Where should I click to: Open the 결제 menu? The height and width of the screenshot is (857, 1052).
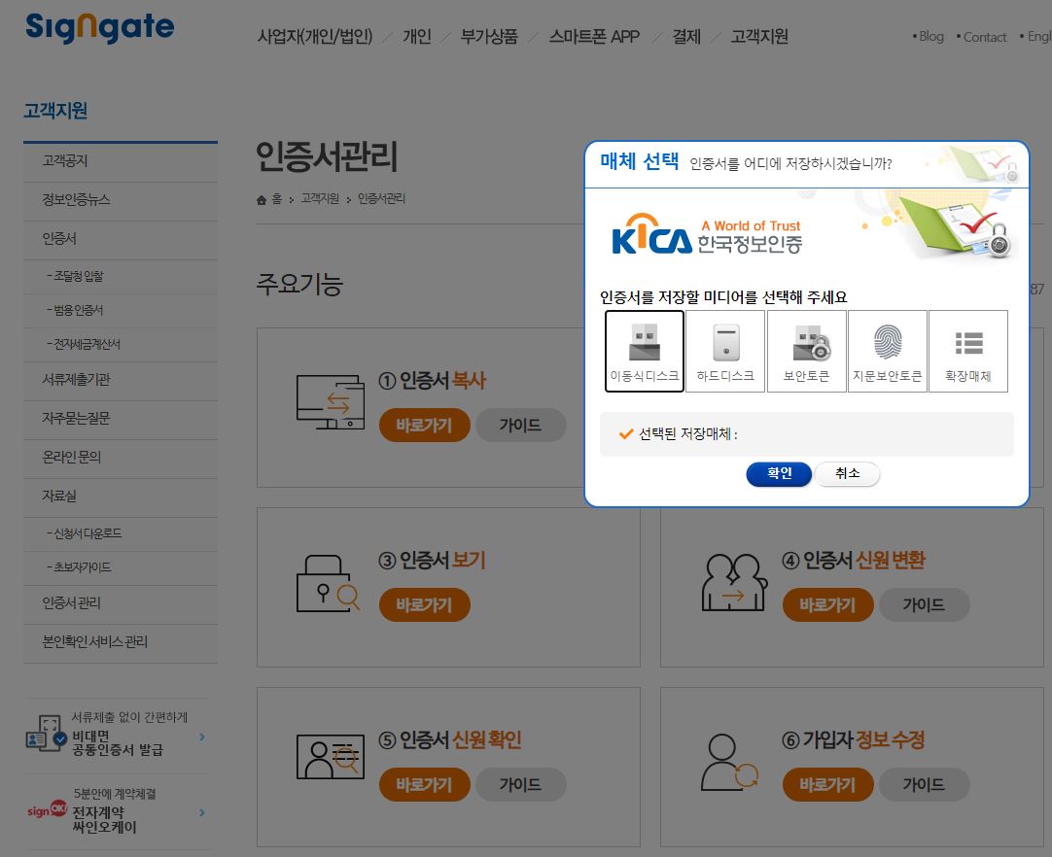point(686,37)
